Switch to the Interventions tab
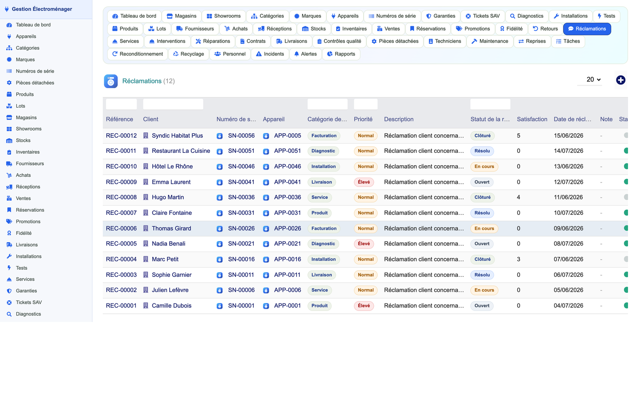 click(167, 41)
